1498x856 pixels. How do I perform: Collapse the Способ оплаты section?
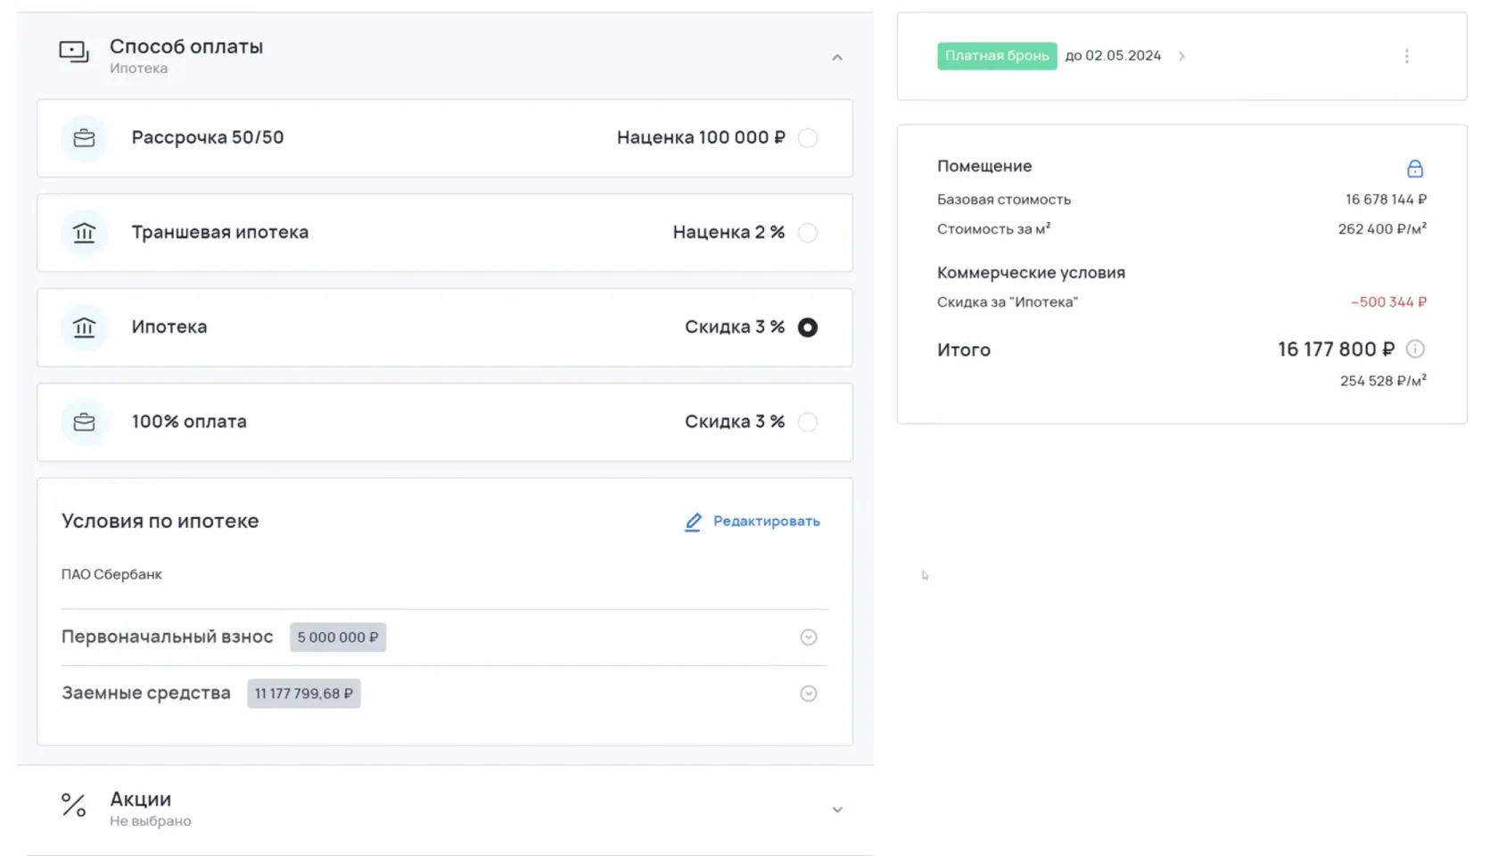pos(837,57)
